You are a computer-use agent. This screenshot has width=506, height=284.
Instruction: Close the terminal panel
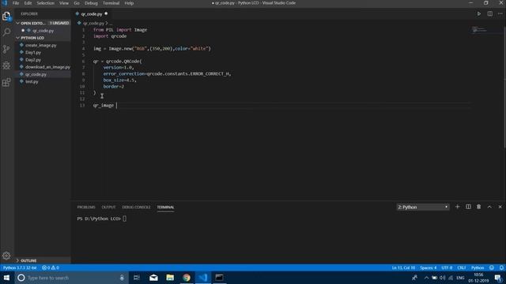500,207
